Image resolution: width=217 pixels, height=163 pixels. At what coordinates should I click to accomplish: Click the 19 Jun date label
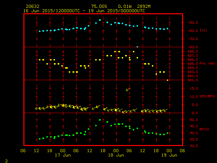pyautogui.click(x=169, y=155)
